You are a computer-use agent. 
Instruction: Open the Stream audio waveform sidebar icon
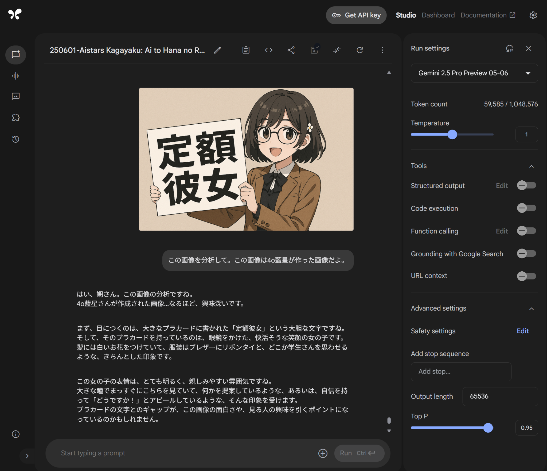coord(16,76)
